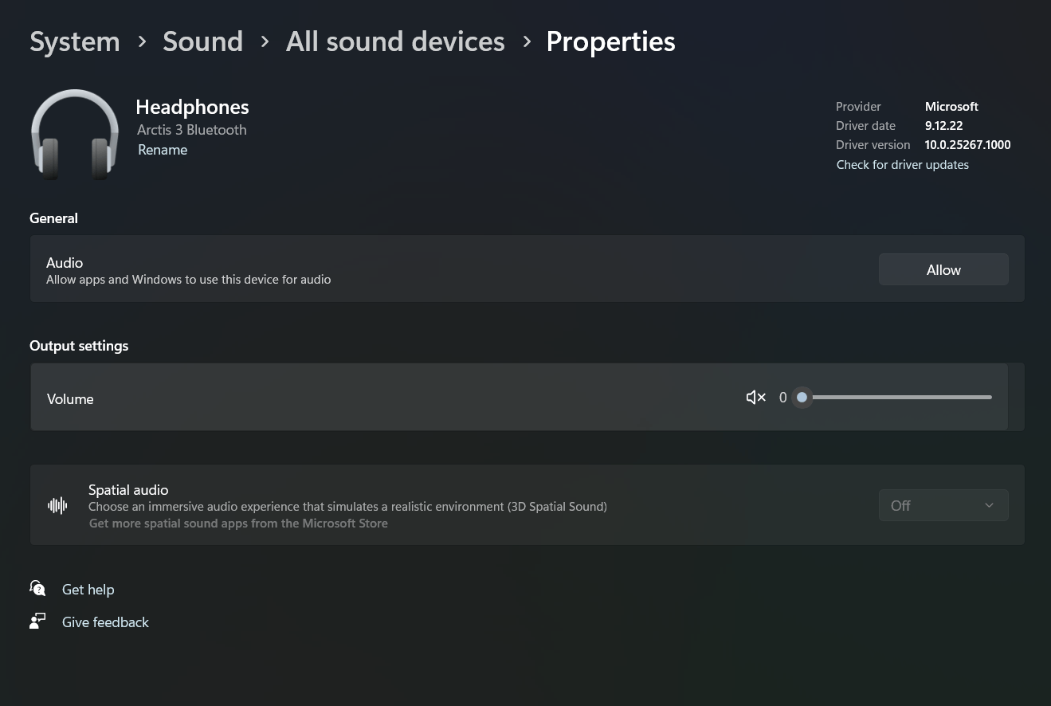Open Give feedback link

(x=105, y=622)
